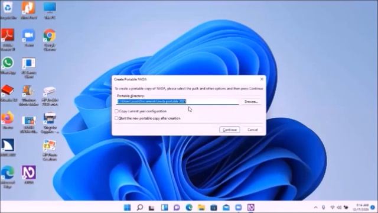378x213 pixels.
Task: Open the NVDA desktop shortcut
Action: 29,175
